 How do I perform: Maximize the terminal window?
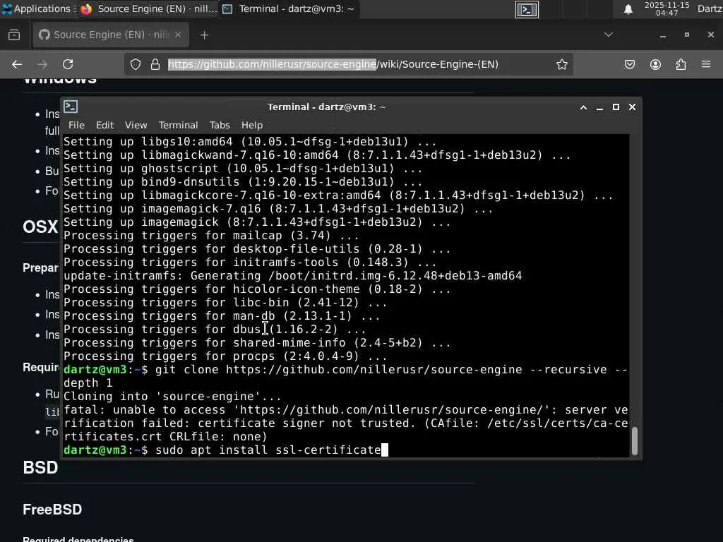[x=616, y=107]
